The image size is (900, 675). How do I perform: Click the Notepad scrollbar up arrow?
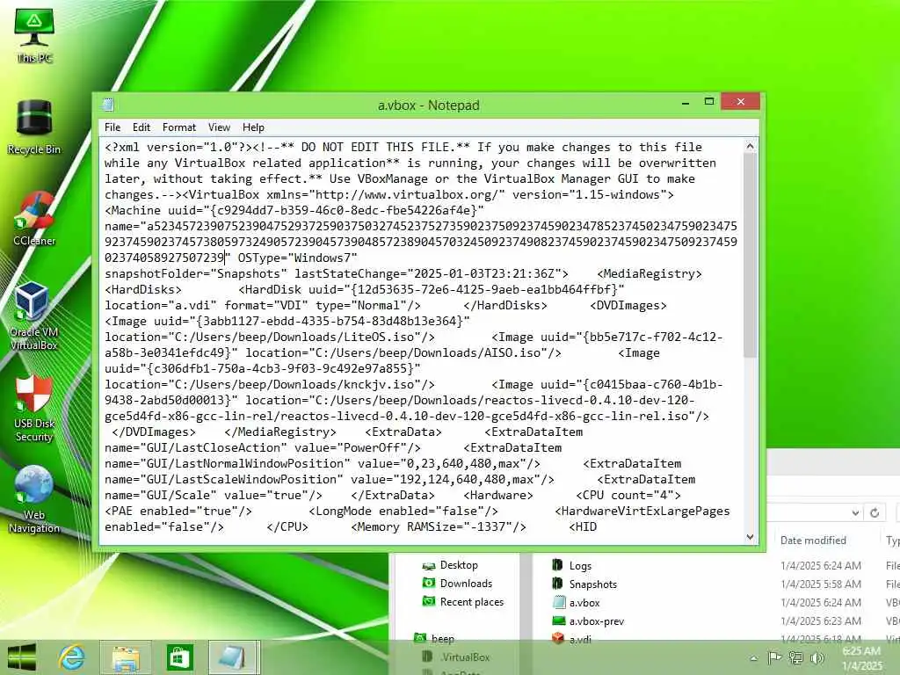click(x=750, y=146)
